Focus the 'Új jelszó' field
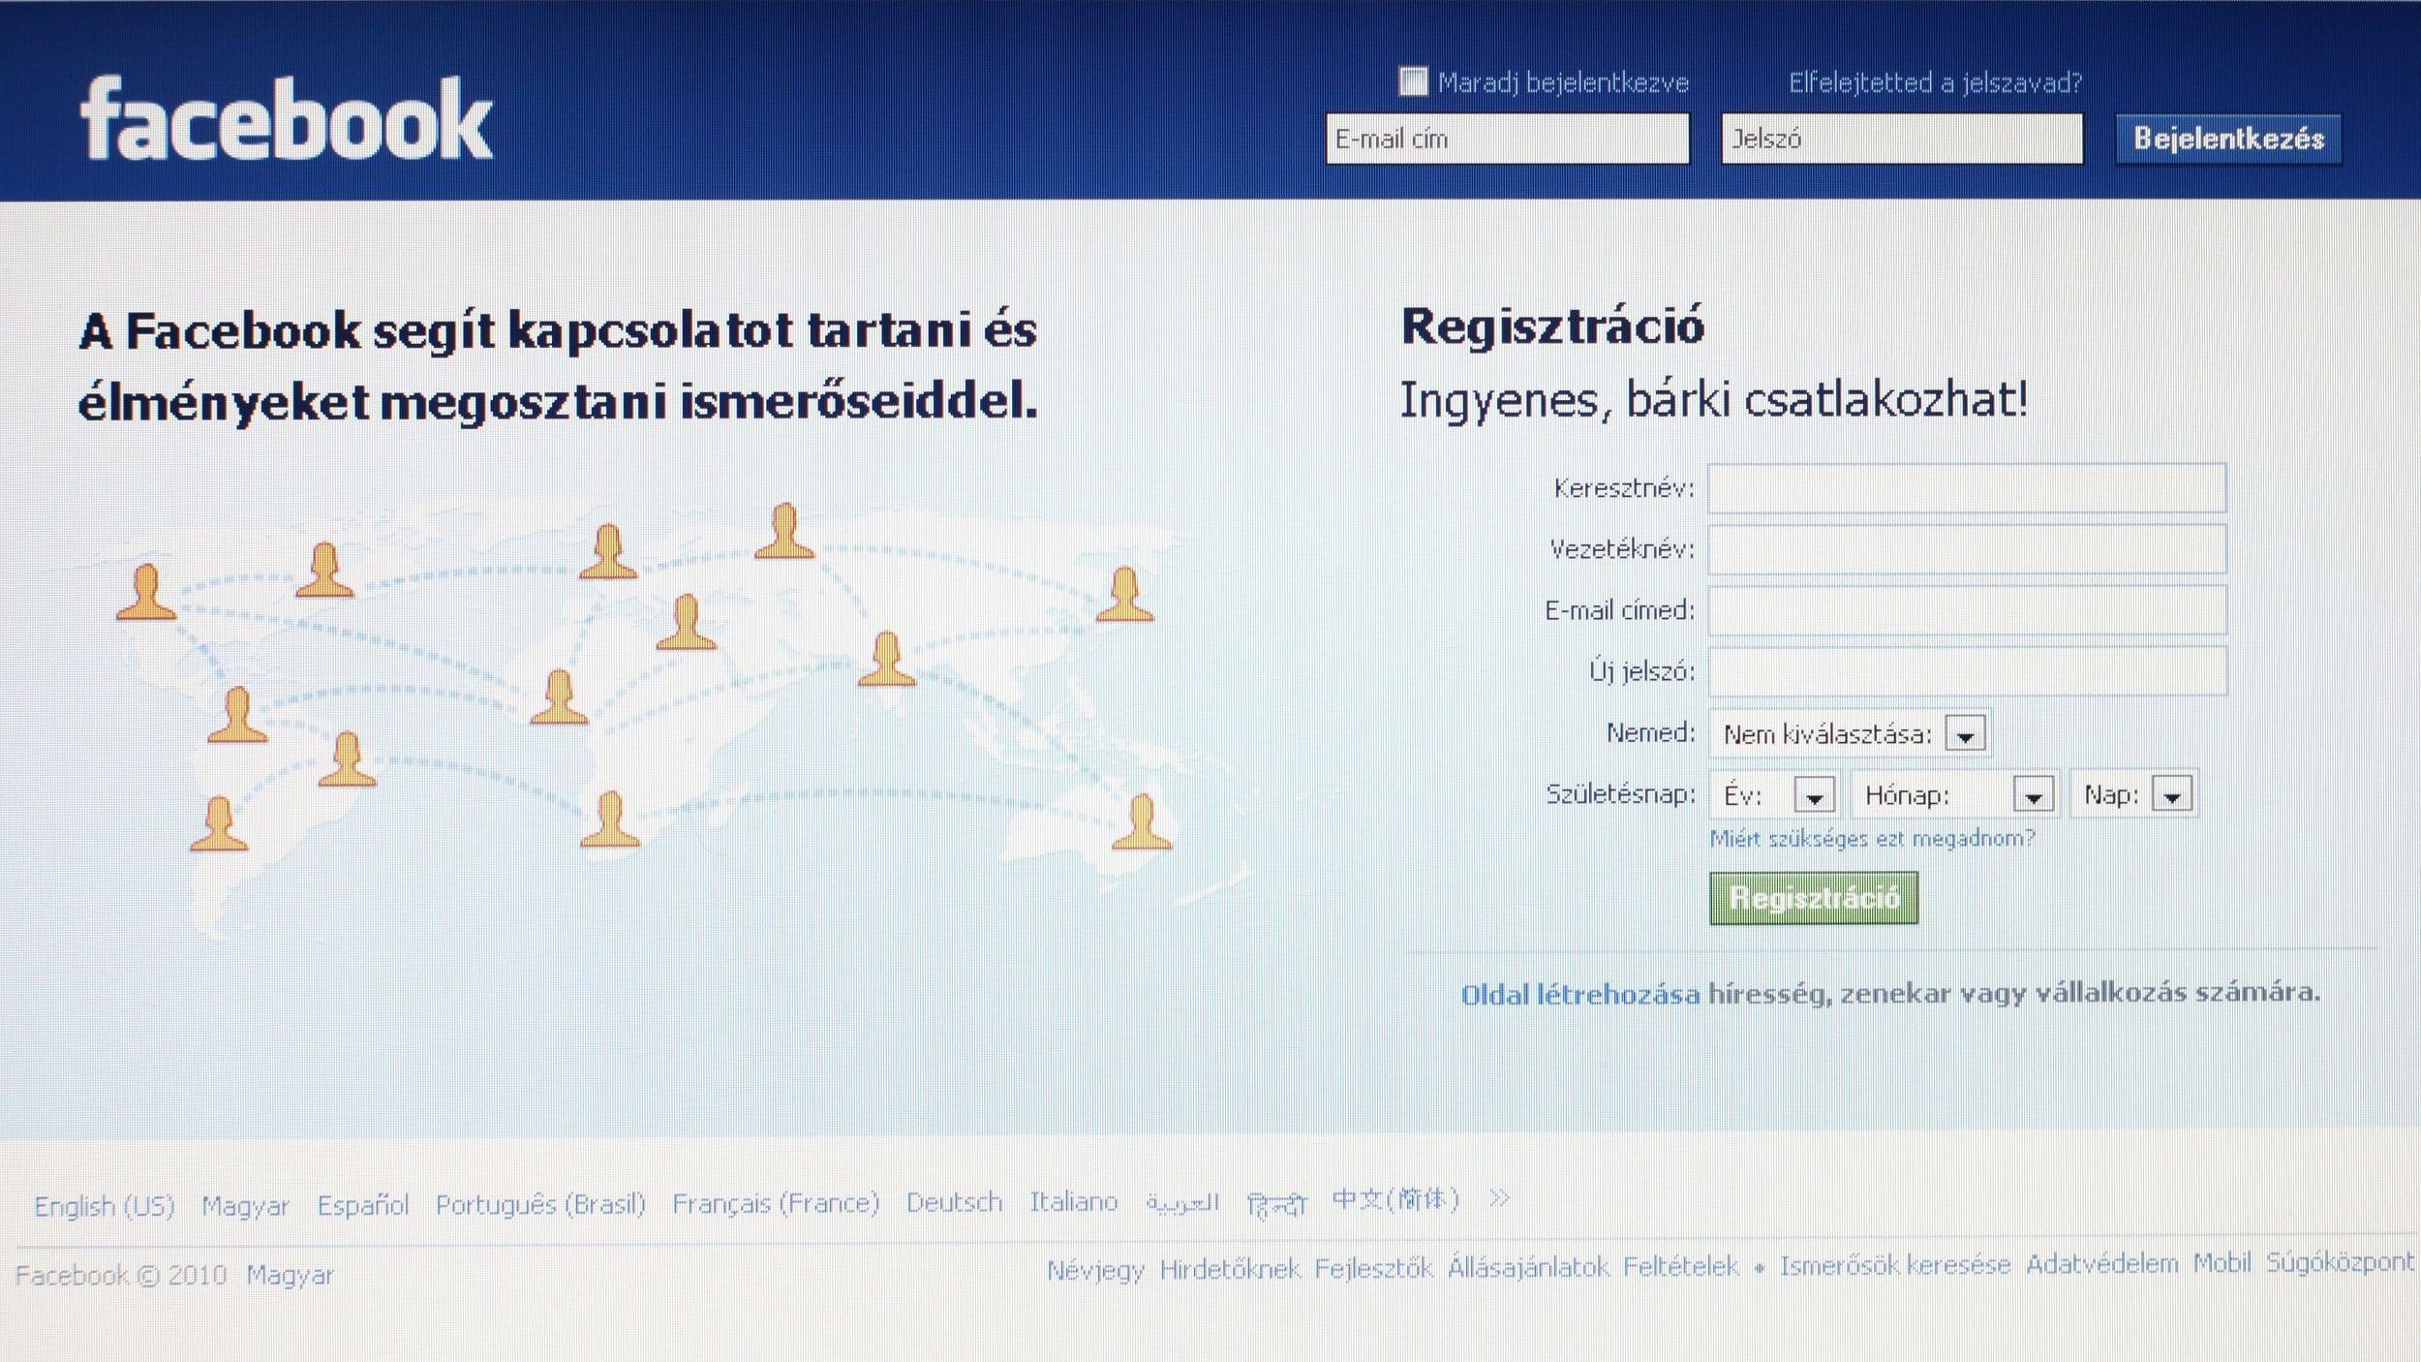This screenshot has height=1362, width=2421. tap(1967, 671)
